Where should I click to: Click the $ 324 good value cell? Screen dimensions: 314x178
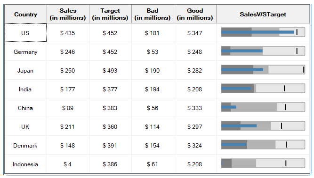[195, 145]
